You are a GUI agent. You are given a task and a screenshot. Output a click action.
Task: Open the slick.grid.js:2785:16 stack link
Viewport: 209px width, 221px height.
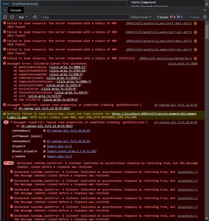(67, 71)
